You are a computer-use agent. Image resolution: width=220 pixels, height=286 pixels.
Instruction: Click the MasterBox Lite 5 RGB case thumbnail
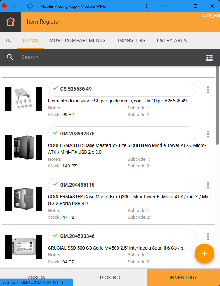point(24,147)
